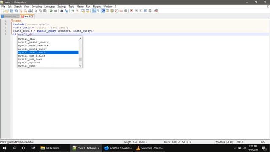Click autocomplete list scroll up arrow

[80, 39]
